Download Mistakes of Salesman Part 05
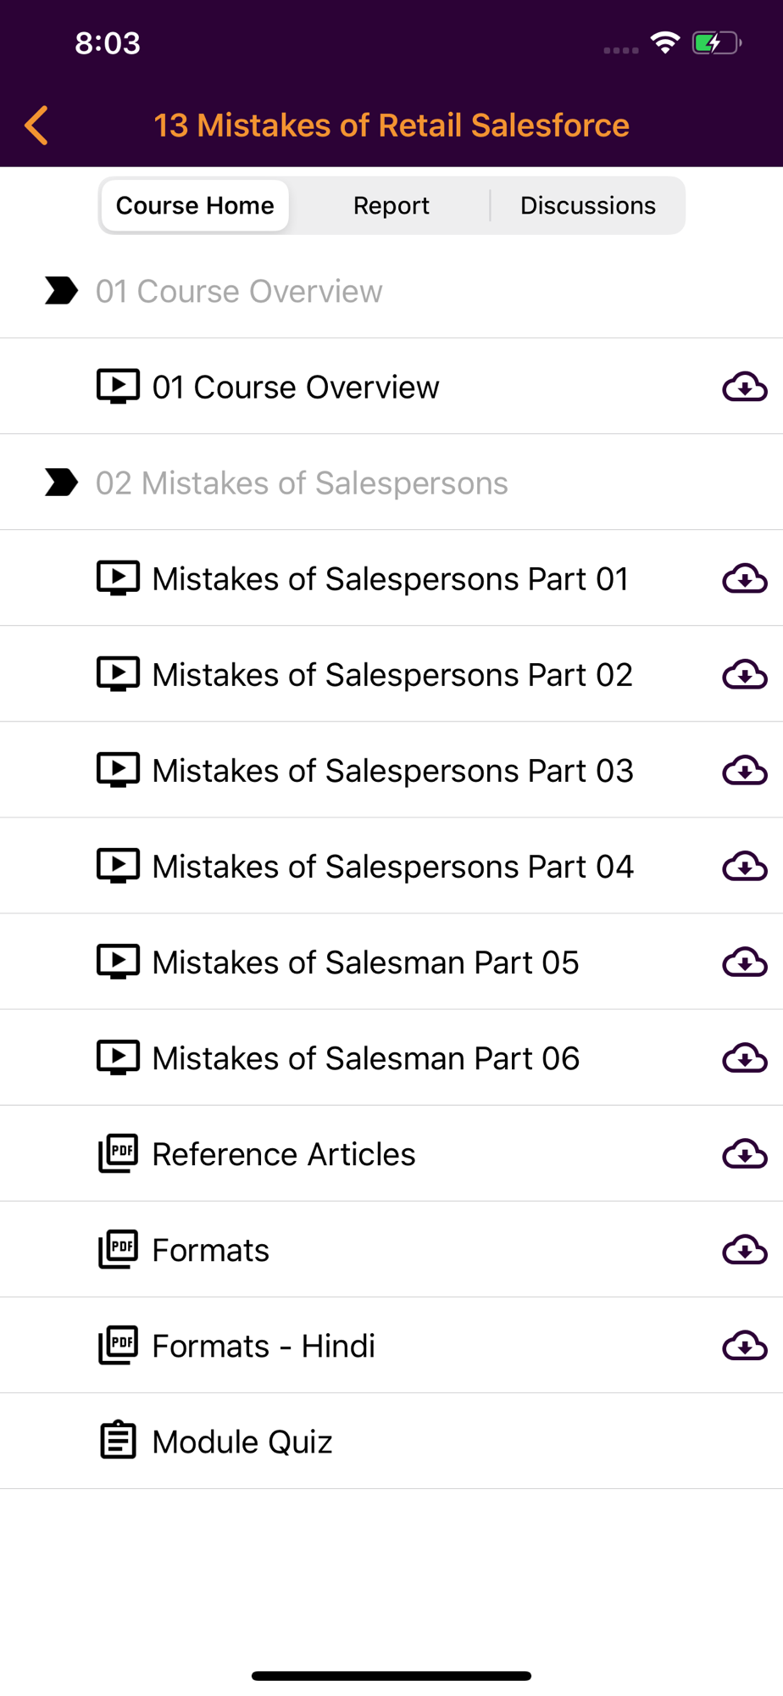783x1696 pixels. [x=745, y=962]
